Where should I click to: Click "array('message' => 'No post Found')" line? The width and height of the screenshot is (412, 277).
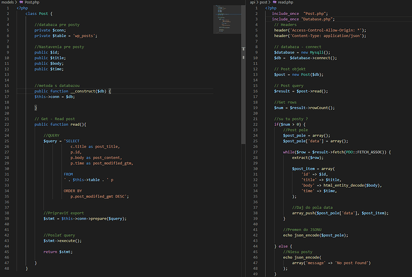coord(331,263)
